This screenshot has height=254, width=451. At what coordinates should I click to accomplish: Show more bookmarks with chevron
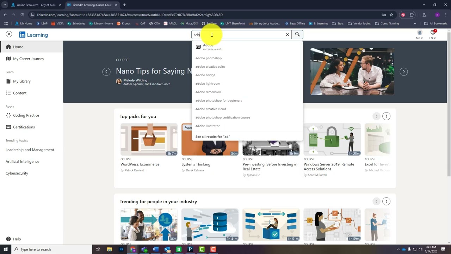415,24
